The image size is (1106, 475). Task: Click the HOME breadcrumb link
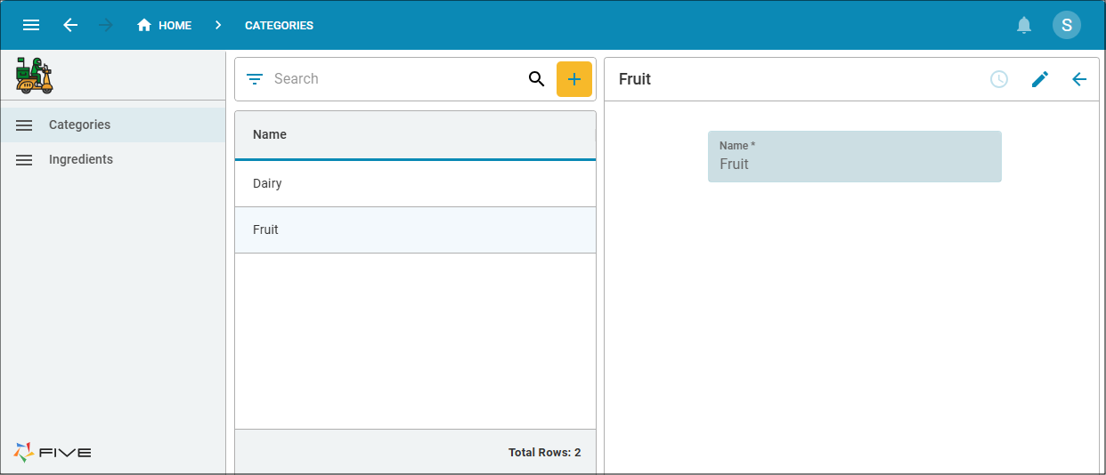click(x=165, y=25)
